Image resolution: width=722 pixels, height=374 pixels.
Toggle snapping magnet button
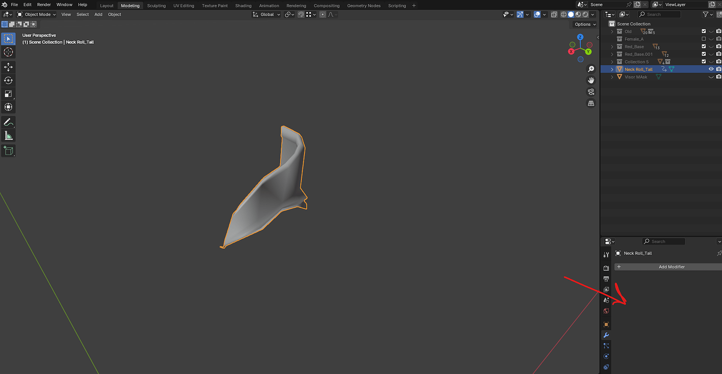[x=301, y=15]
